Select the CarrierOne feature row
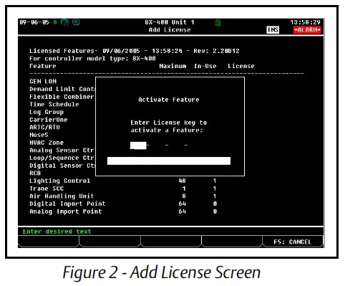The width and height of the screenshot is (345, 286). 49,120
